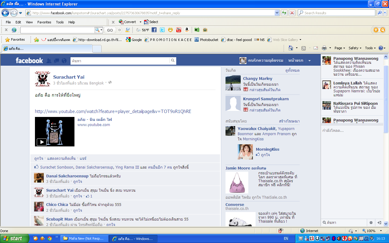Switch to Mafia New taskbar window
This screenshot has width=389, height=243.
(84, 238)
